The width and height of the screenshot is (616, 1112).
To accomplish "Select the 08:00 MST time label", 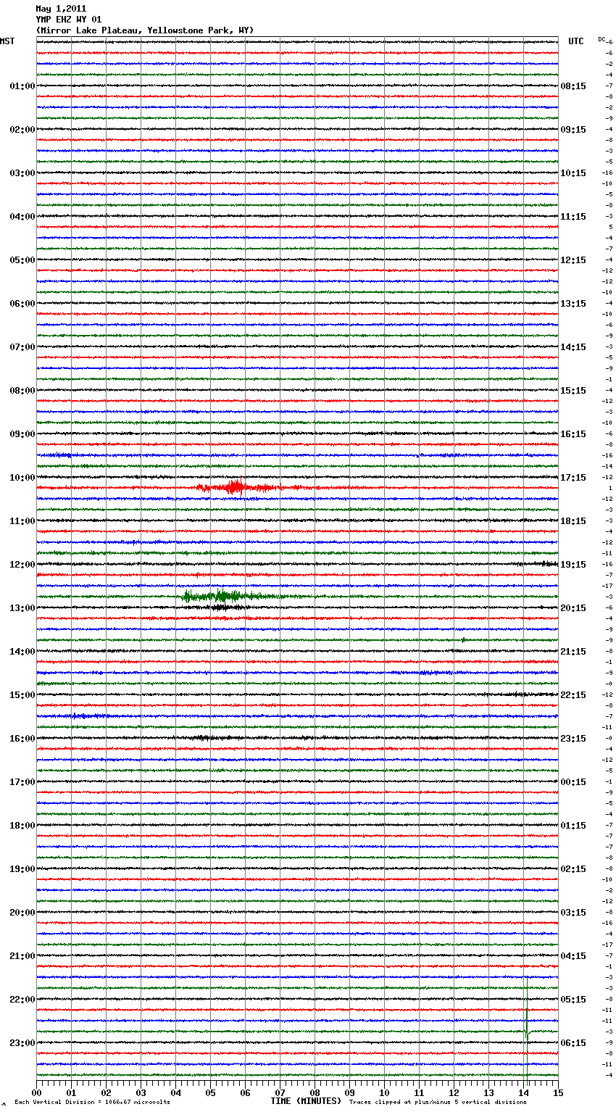I will point(22,391).
